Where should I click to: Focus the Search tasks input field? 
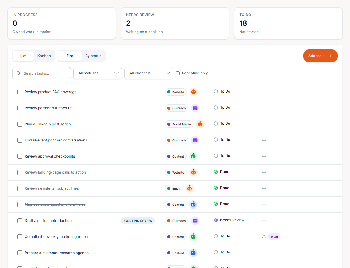[42, 73]
